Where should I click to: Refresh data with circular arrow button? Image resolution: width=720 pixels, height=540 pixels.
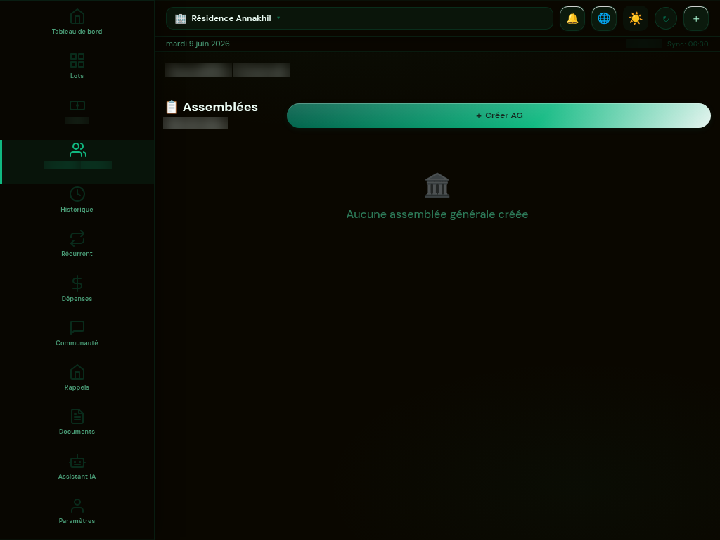(666, 19)
